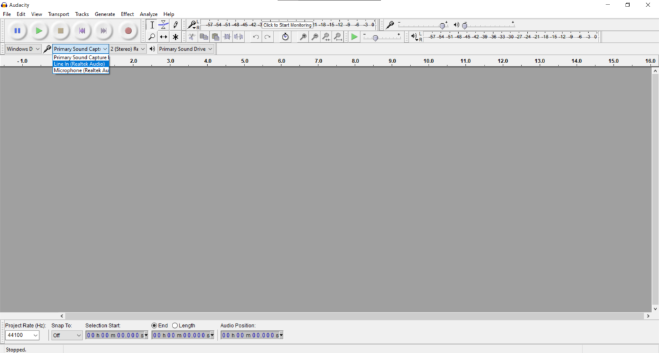This screenshot has height=353, width=659.
Task: Select the Draw pencil tool
Action: [x=175, y=24]
